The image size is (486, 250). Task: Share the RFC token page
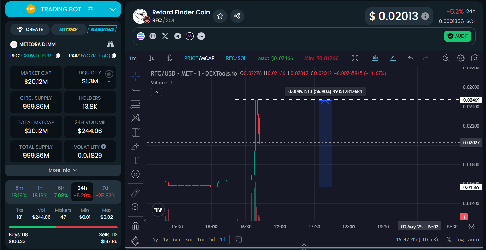[237, 16]
